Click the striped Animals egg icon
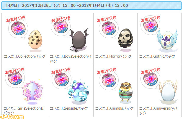The width and height of the screenshot is (183, 119). (x=125, y=92)
